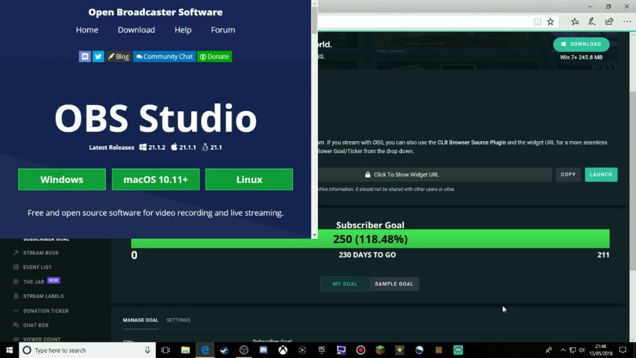The image size is (636, 358).
Task: Open the Xbox app from the taskbar
Action: coord(283,350)
